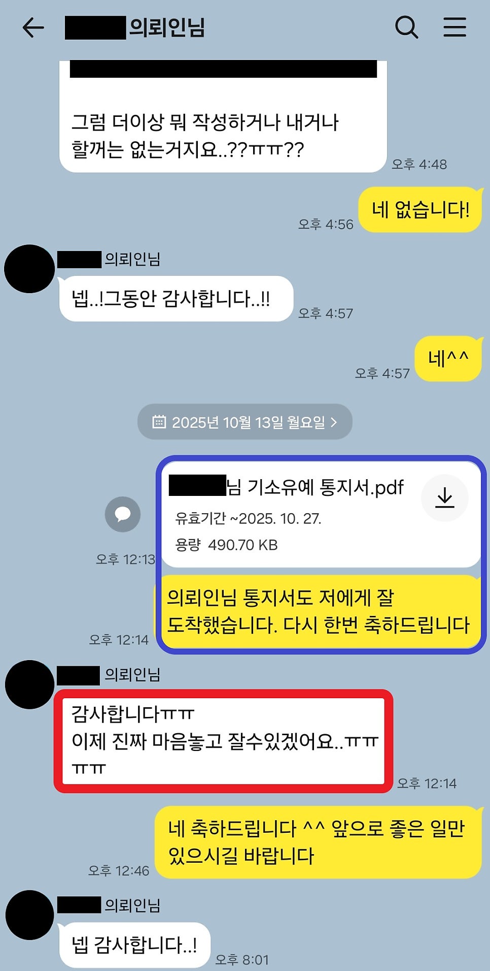Viewport: 490px width, 971px height.
Task: Go back using the arrow icon
Action: 33,27
